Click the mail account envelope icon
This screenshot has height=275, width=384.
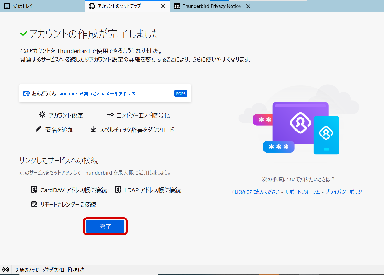[x=26, y=93]
